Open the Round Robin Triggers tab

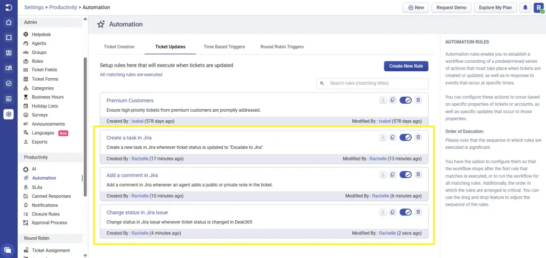coord(282,46)
